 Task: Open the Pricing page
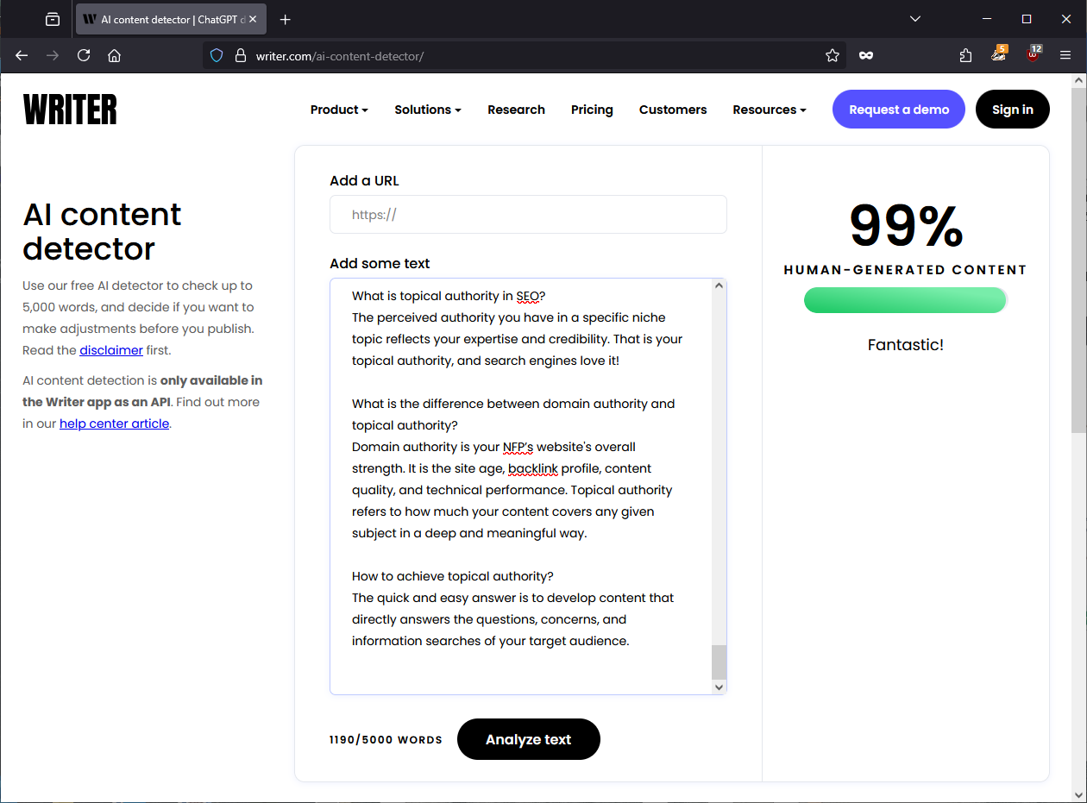592,110
